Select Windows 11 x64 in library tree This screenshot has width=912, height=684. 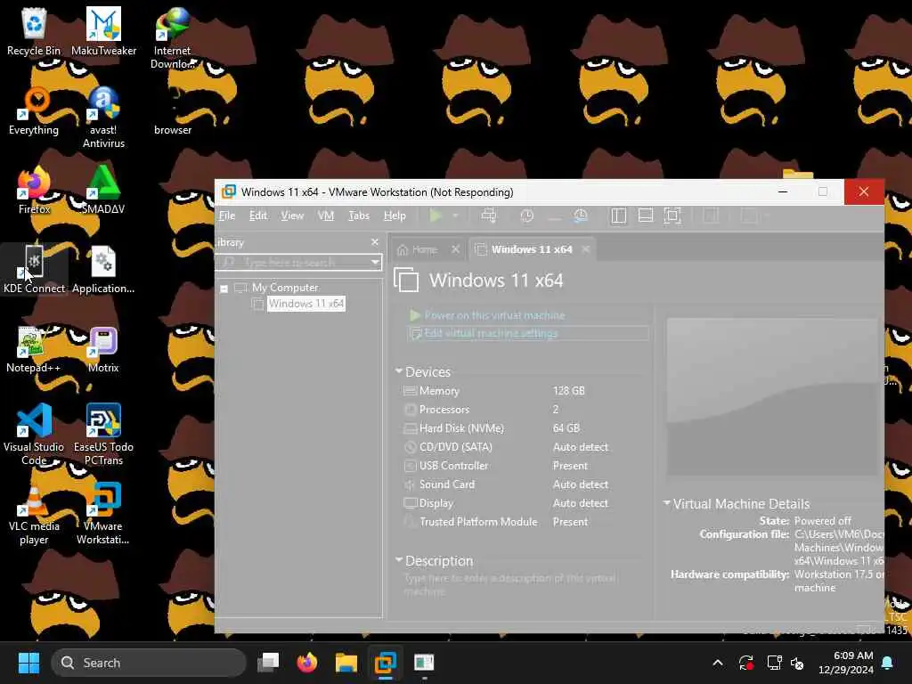[306, 304]
